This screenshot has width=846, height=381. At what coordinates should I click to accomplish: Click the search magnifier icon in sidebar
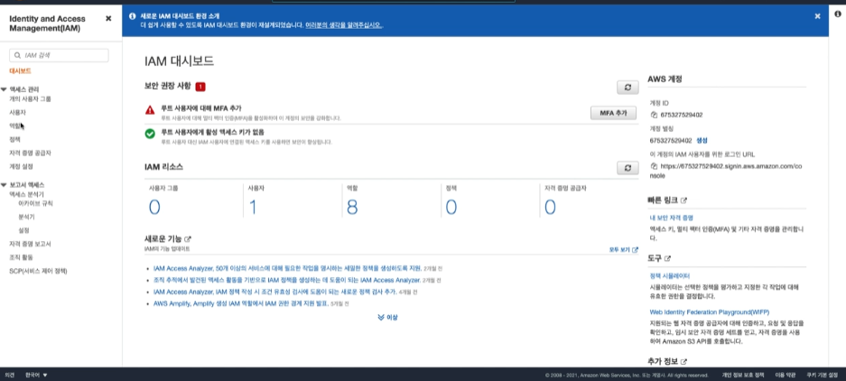pyautogui.click(x=18, y=55)
